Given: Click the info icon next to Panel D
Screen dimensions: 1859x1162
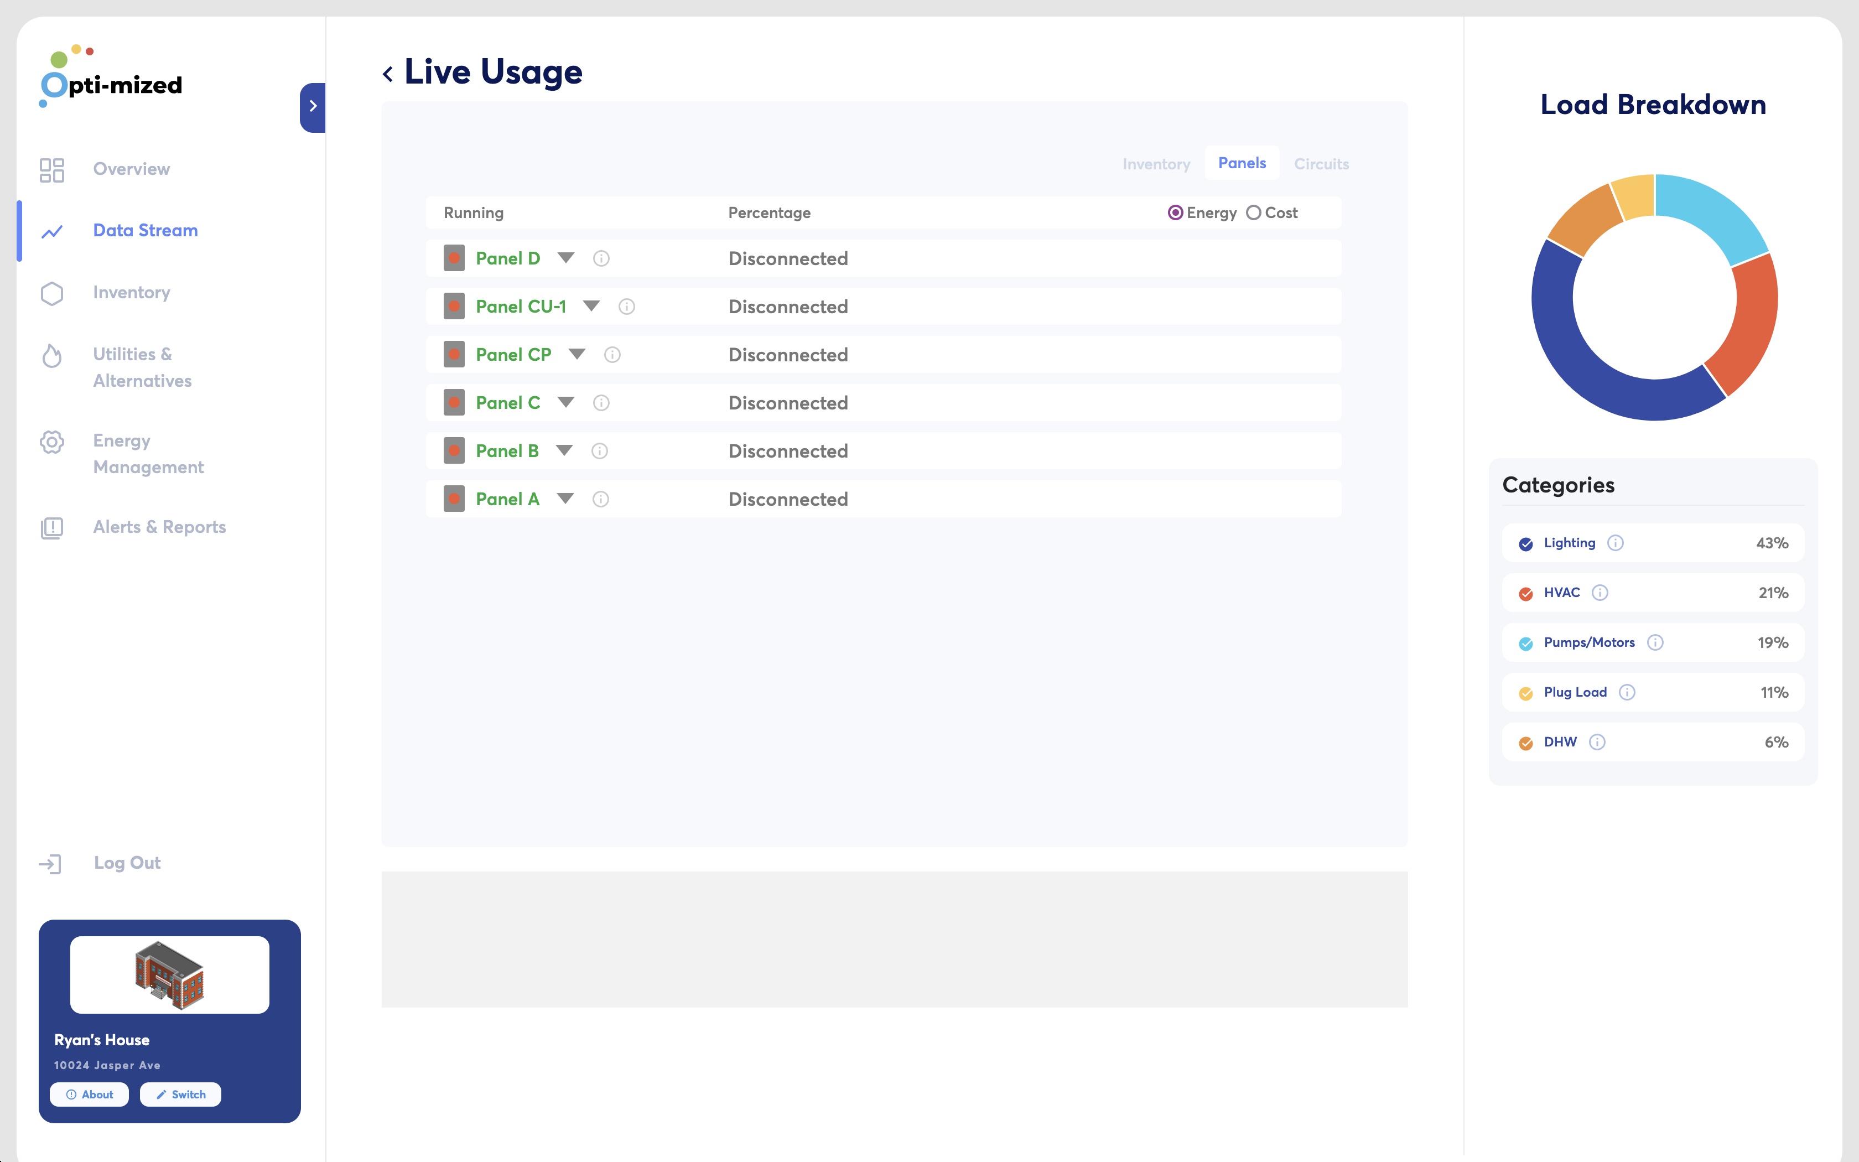Looking at the screenshot, I should pyautogui.click(x=601, y=259).
